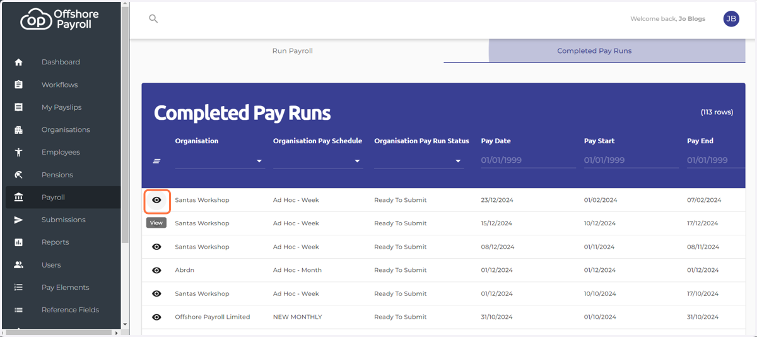757x337 pixels.
Task: View Santas Workshop pay run dated 23/12/2024
Action: (x=157, y=200)
